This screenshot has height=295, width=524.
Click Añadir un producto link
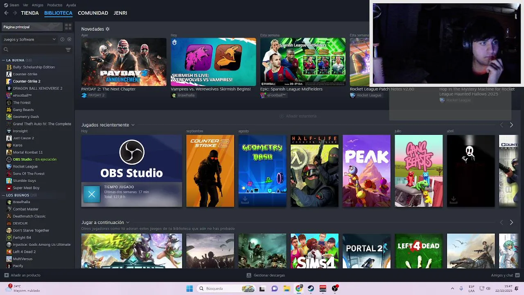coord(25,275)
